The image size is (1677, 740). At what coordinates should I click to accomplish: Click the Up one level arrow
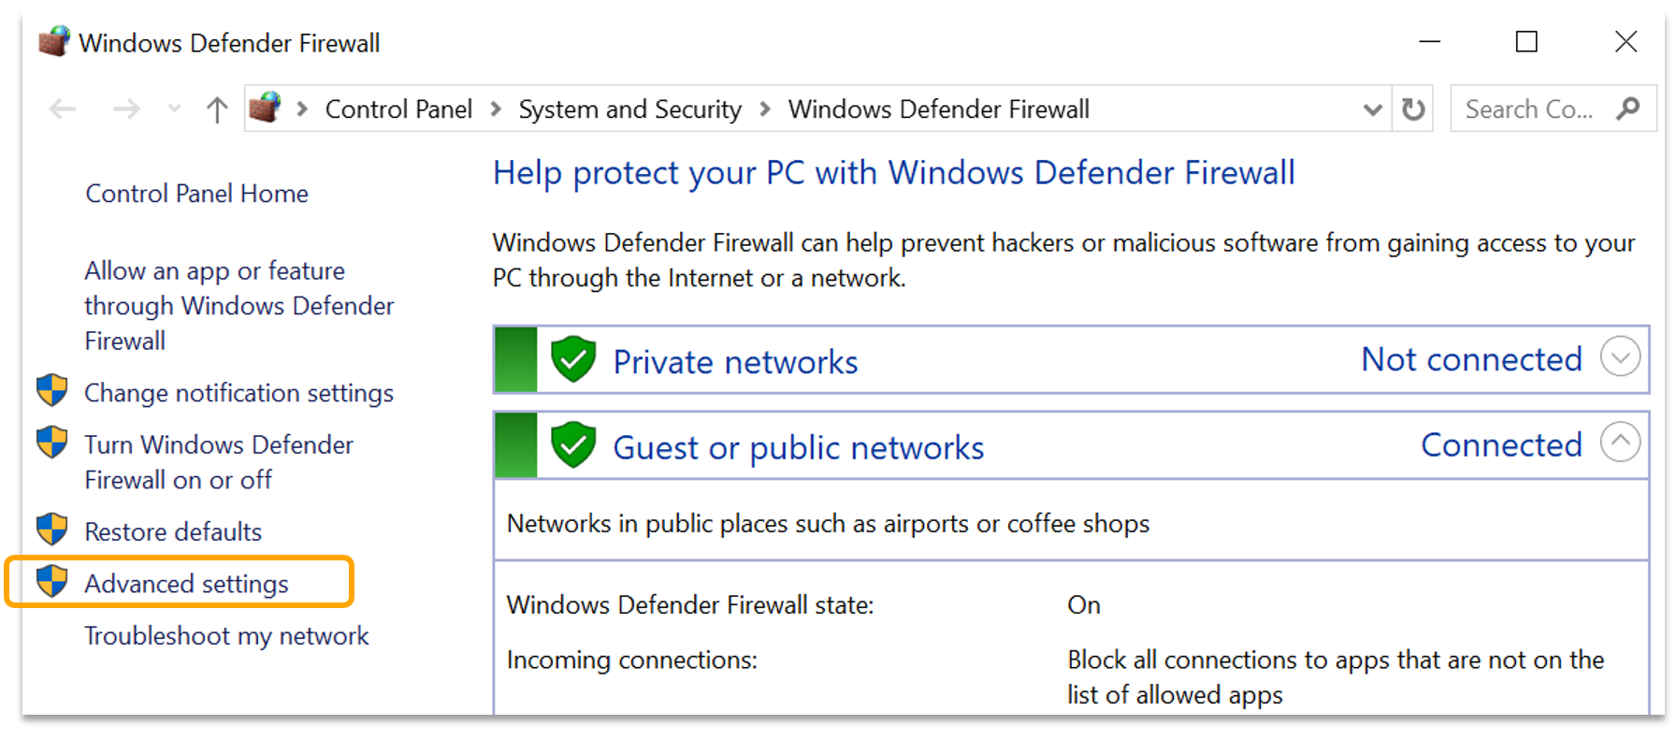217,109
